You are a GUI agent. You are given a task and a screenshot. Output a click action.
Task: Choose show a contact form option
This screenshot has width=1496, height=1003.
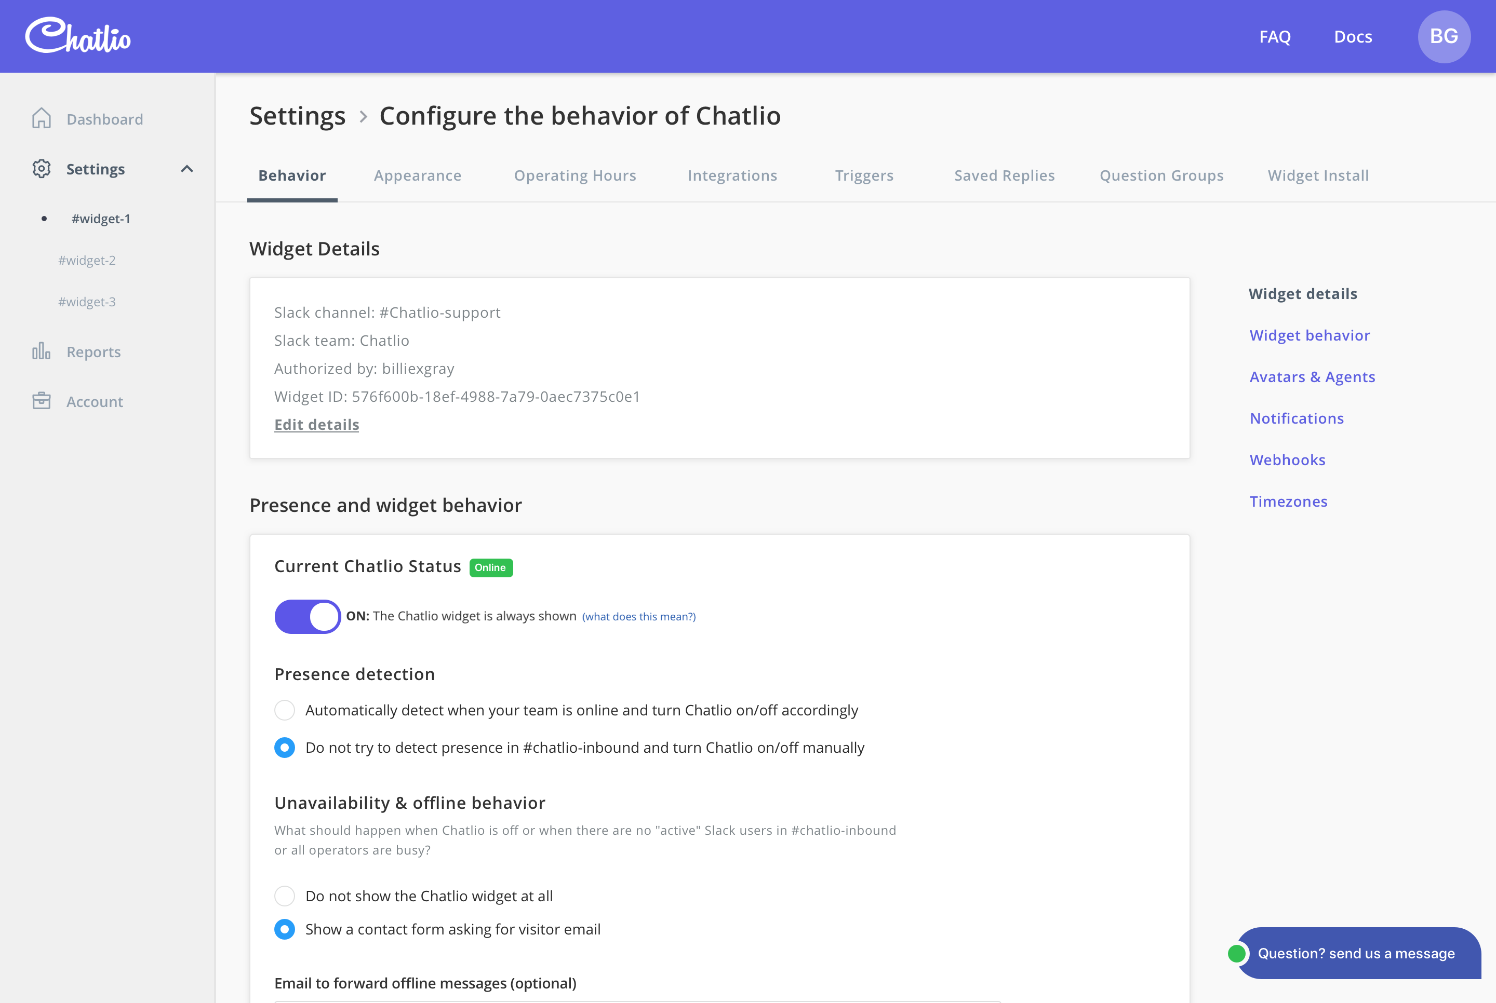[285, 929]
